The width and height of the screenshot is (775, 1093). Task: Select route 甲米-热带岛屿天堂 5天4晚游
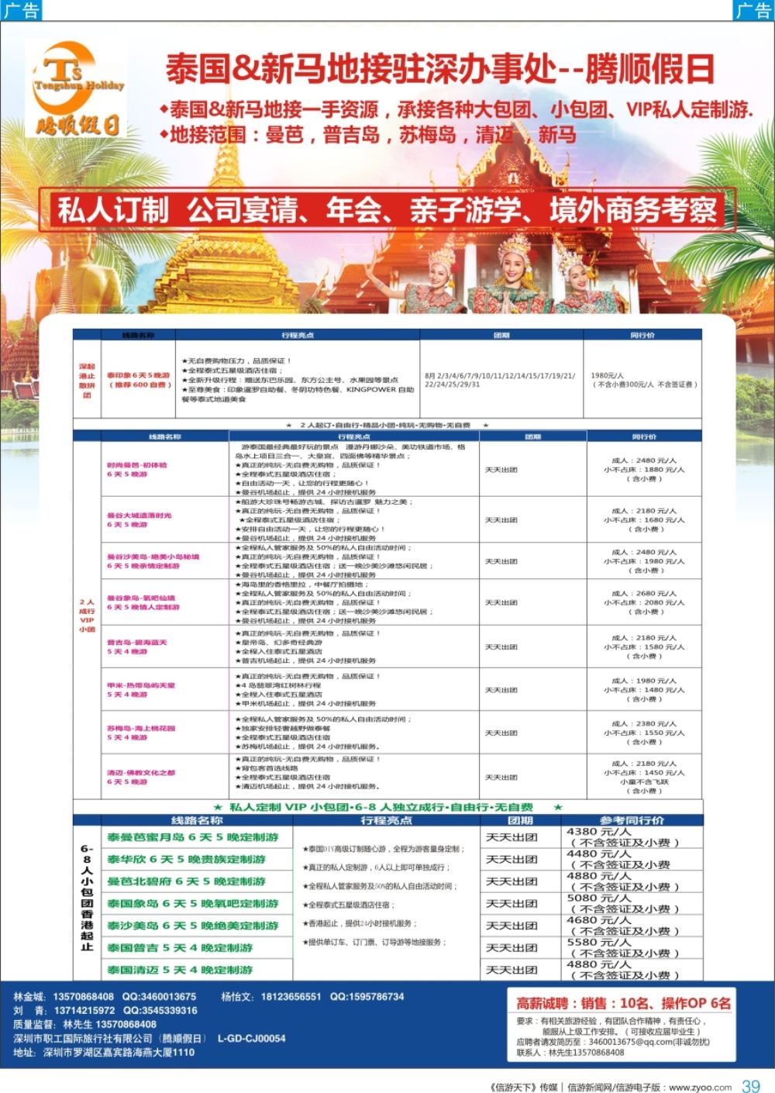pos(141,690)
